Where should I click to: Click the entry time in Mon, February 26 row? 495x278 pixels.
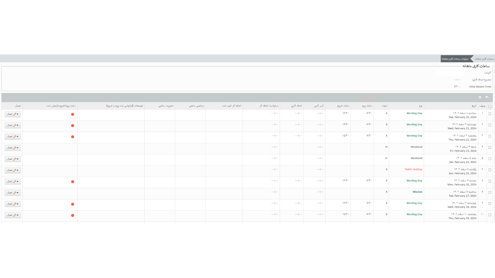(369, 180)
